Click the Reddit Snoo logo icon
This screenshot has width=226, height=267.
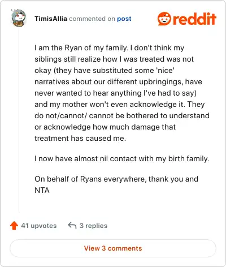click(164, 19)
